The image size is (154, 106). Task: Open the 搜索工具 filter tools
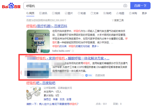click(x=118, y=20)
